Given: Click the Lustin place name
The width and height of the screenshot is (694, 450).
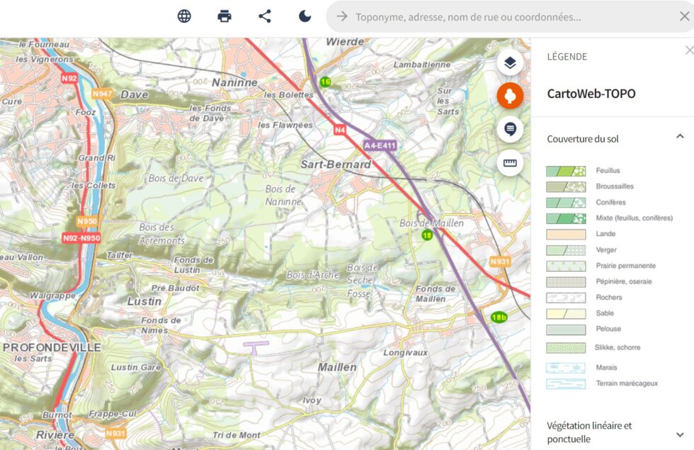Looking at the screenshot, I should (144, 301).
